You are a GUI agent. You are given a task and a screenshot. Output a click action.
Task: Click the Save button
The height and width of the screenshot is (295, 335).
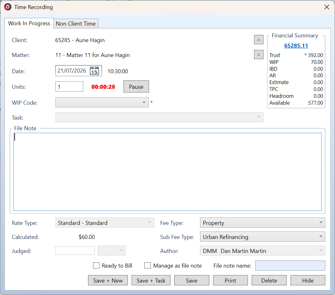pyautogui.click(x=192, y=280)
